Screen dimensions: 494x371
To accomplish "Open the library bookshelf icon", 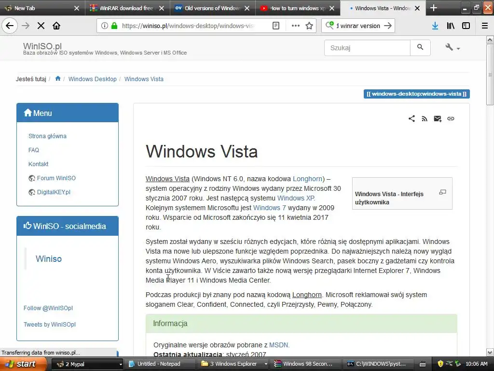I will [451, 26].
